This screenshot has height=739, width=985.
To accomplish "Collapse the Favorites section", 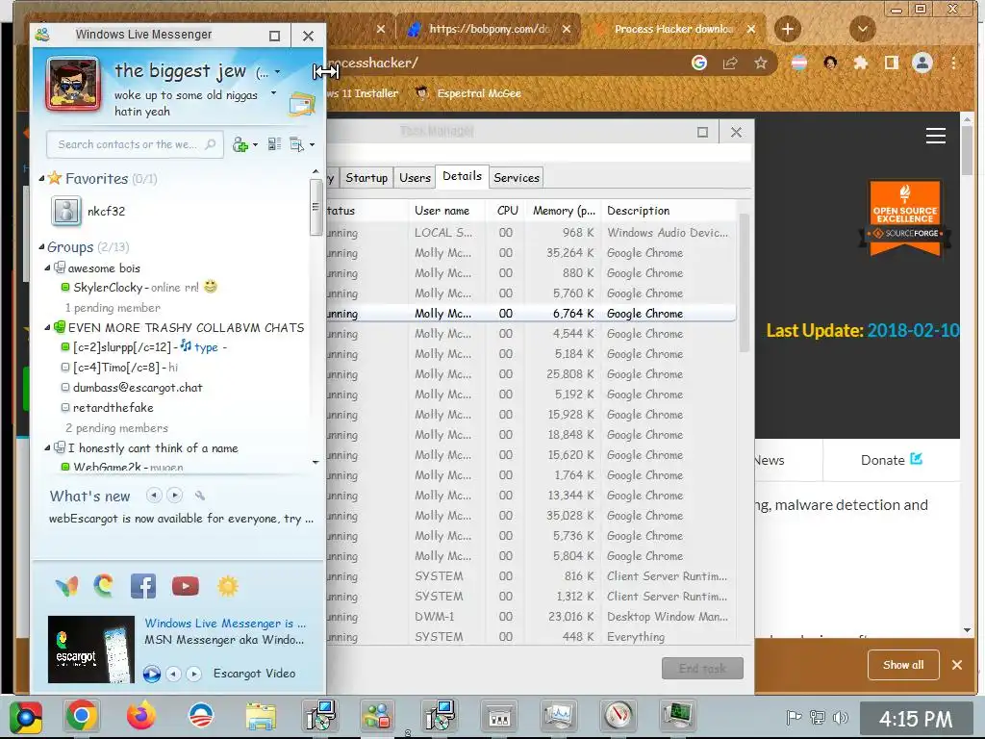I will pos(41,179).
